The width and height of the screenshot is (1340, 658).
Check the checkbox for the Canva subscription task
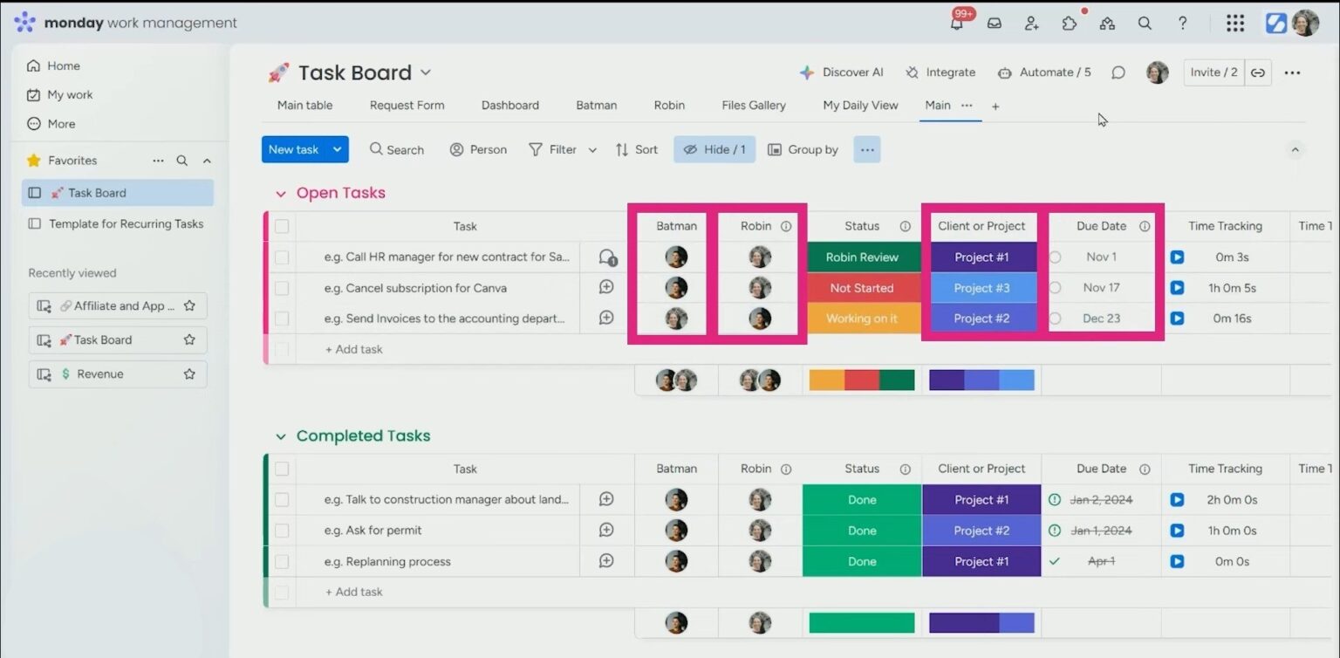281,287
